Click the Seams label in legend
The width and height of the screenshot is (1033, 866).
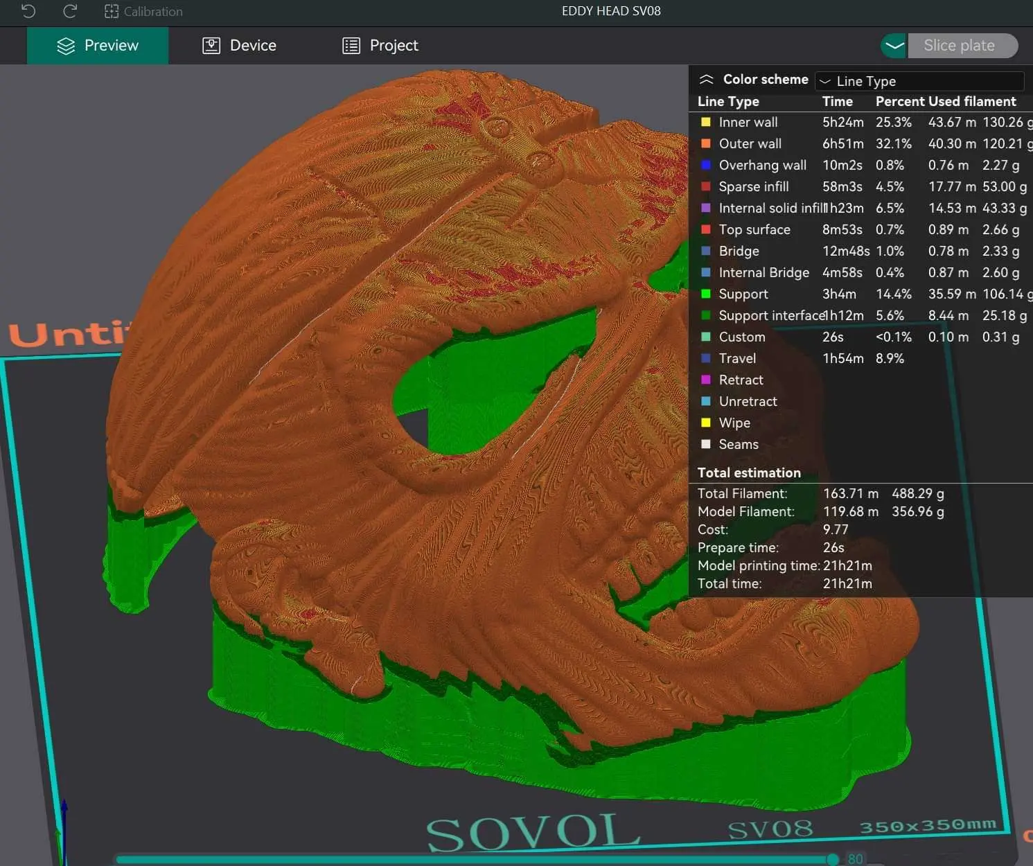[739, 444]
